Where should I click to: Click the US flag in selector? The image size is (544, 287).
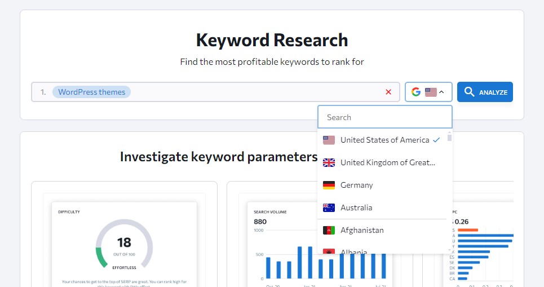click(431, 92)
